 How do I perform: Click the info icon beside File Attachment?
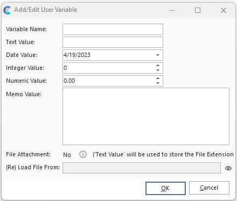83,154
